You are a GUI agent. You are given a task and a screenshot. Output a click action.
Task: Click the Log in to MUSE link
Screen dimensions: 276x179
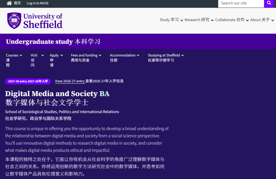point(38,3)
